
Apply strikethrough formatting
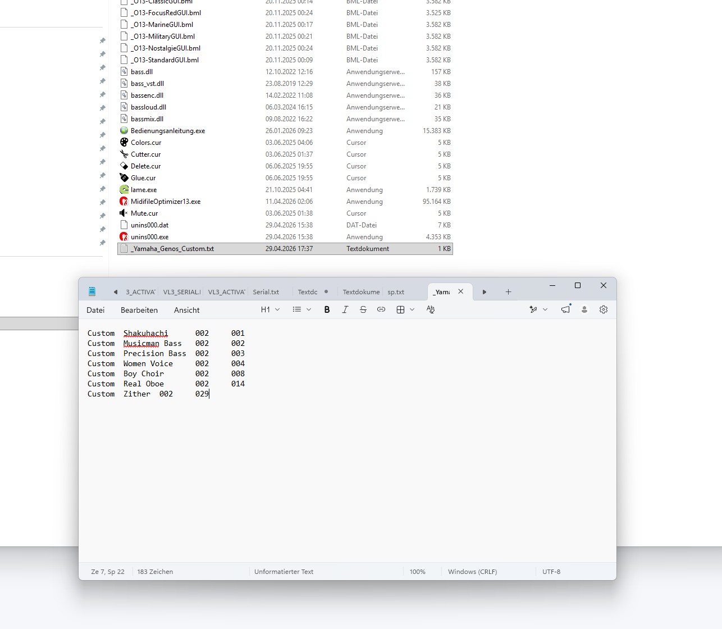(x=363, y=309)
